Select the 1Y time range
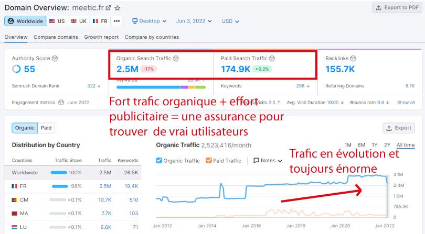 pyautogui.click(x=375, y=145)
